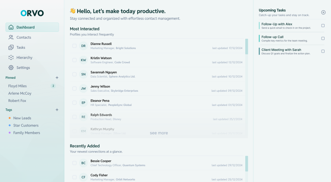331x182 pixels.
Task: Click the purple dot beside Family Members
Action: 9,133
